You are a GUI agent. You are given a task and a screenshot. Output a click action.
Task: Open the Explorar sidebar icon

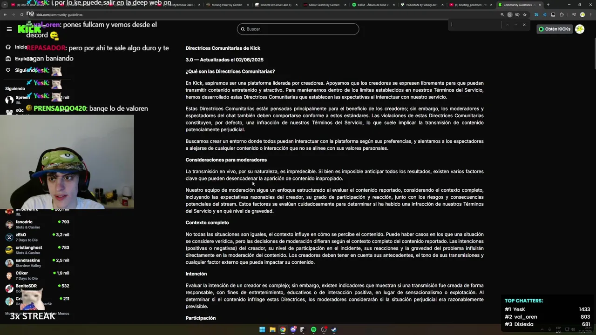8,59
